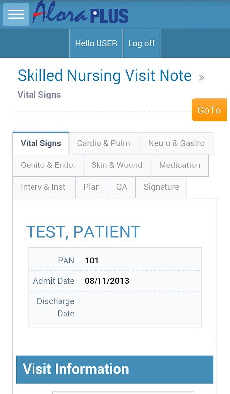Open the Skin & Wound tab
The height and width of the screenshot is (394, 230).
pyautogui.click(x=117, y=165)
